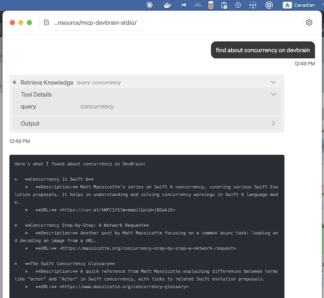Collapse the Retrieve Knowledge tool call
Screen dimensions: 324x298
click(273, 82)
